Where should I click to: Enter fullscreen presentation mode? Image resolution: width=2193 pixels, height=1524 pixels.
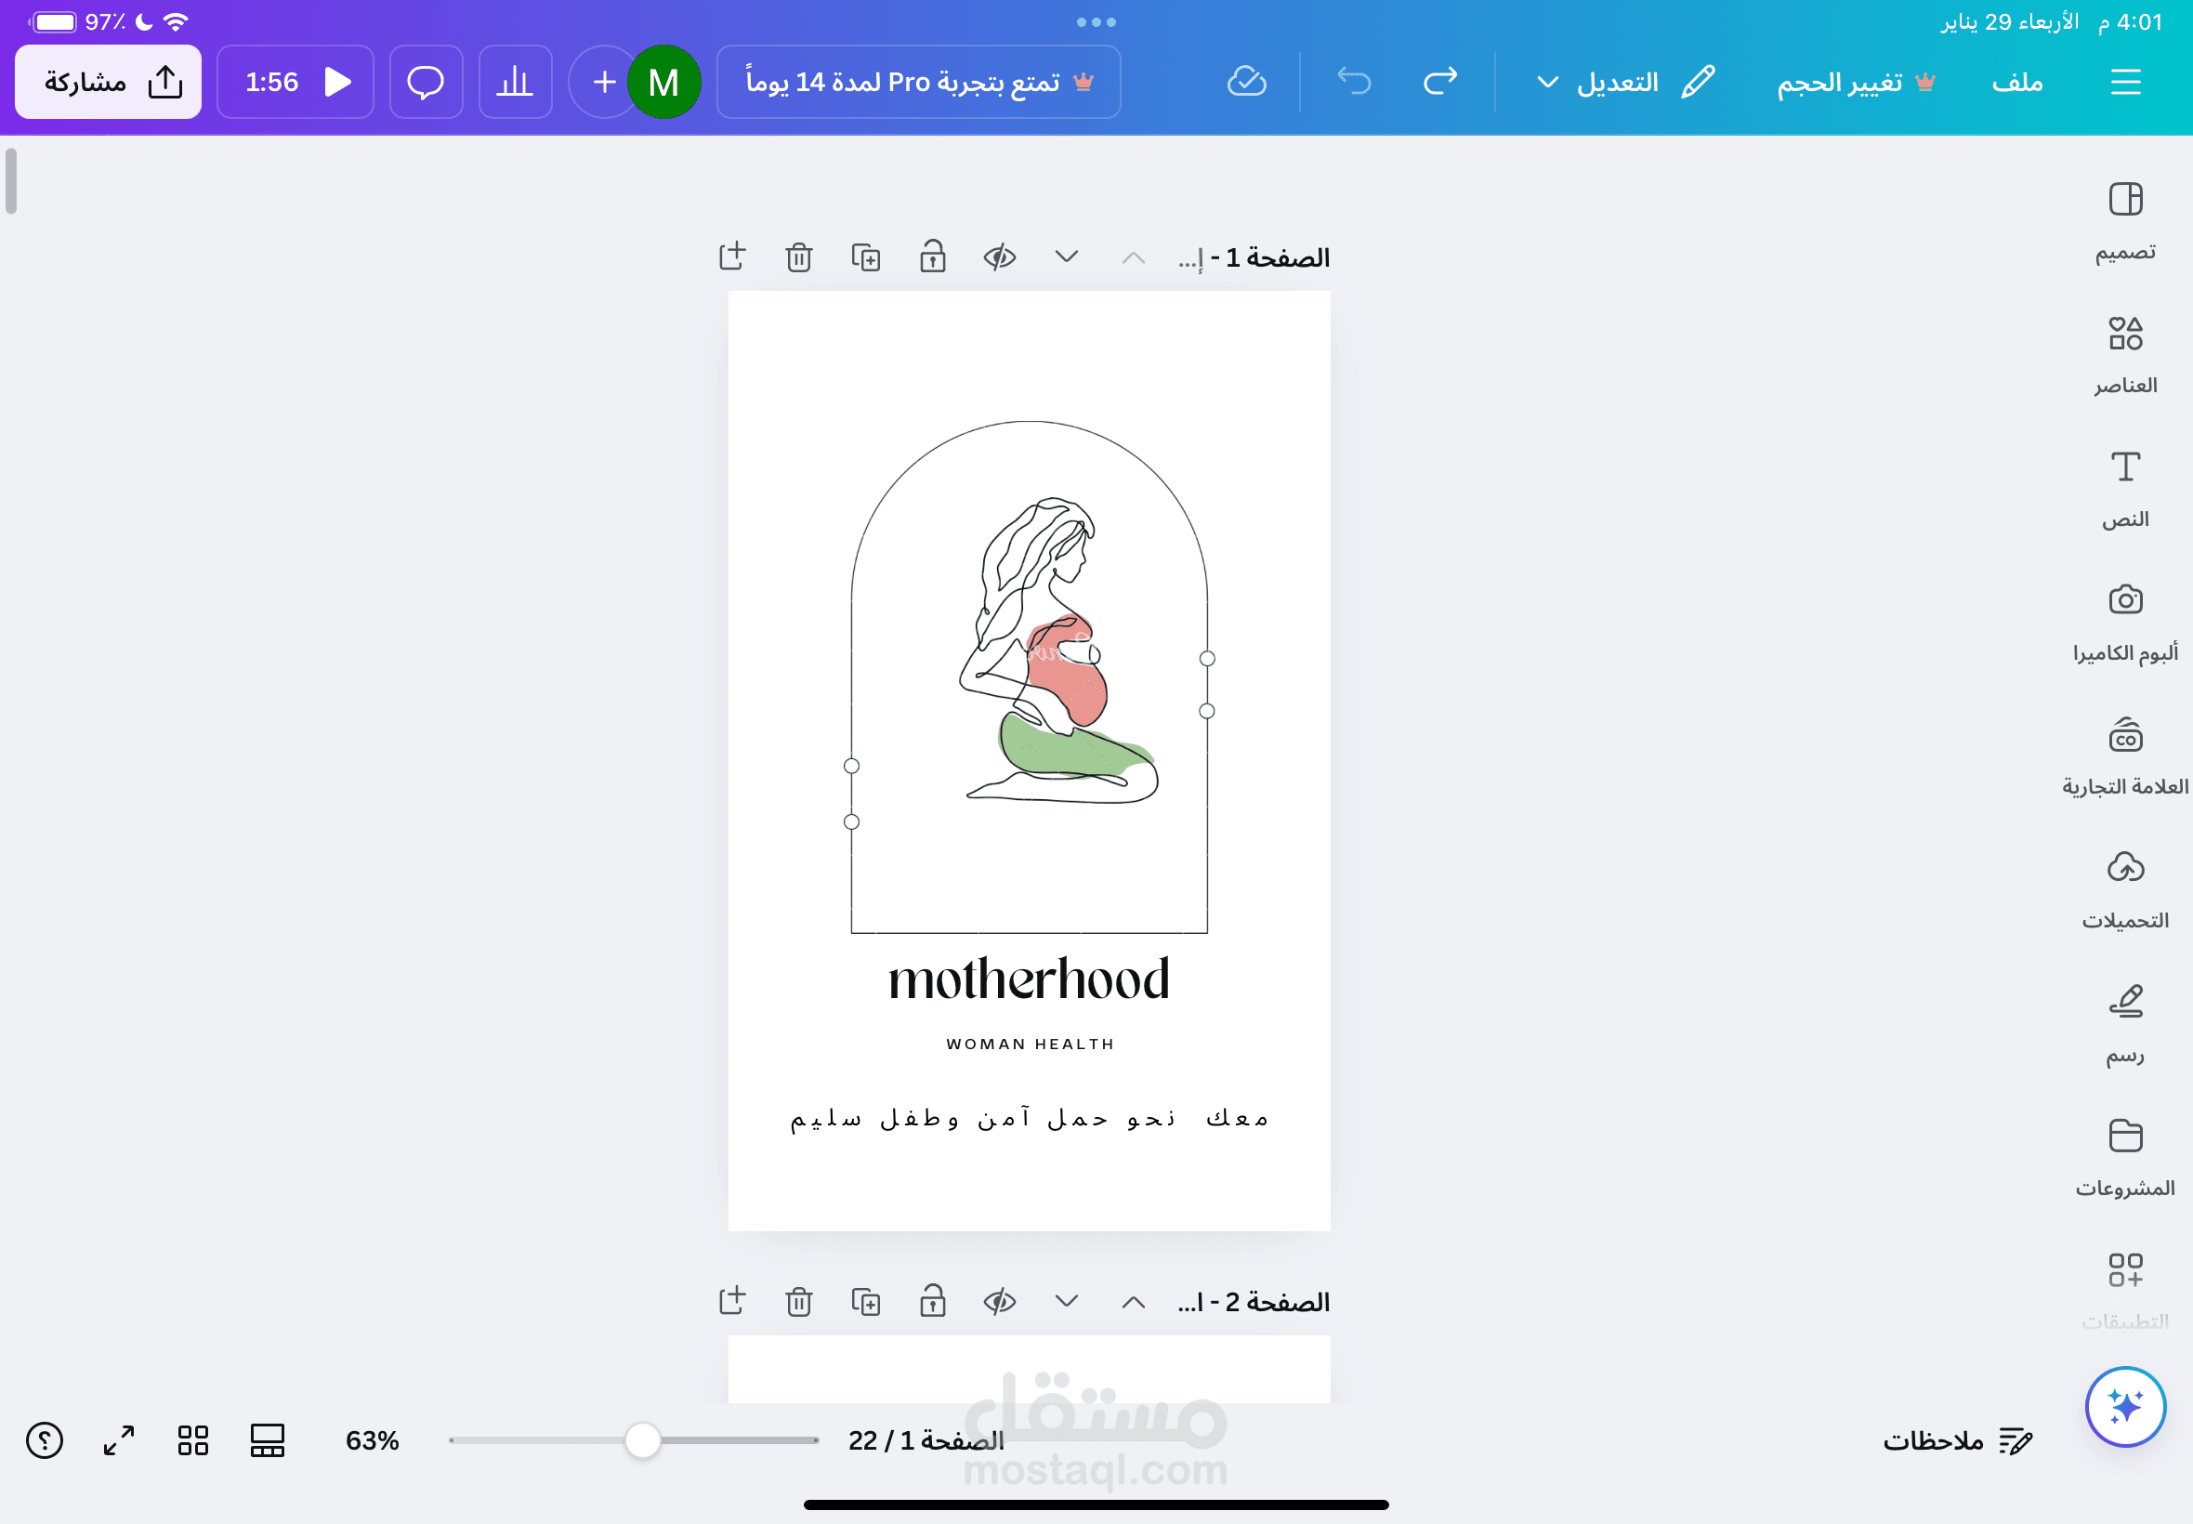coord(118,1440)
